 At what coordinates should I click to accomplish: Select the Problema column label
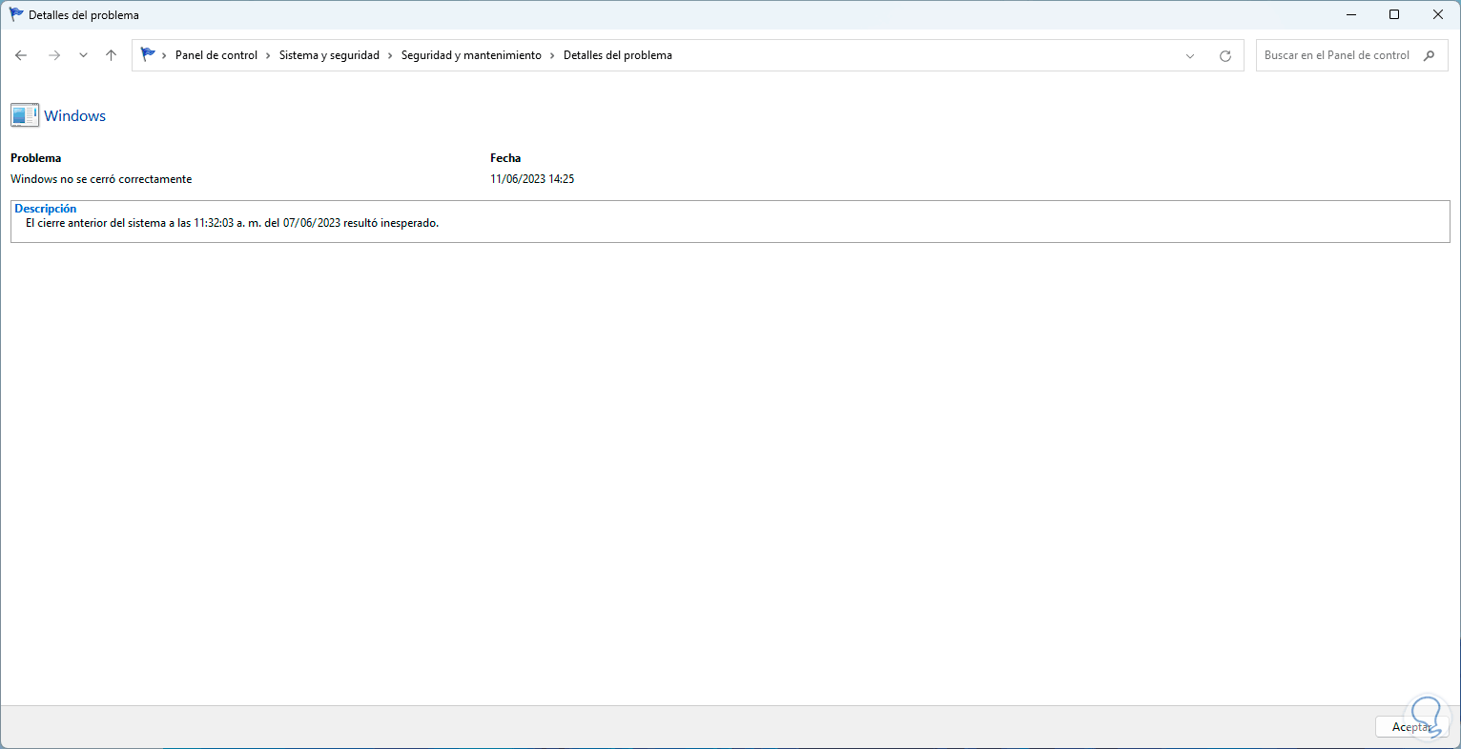(x=36, y=158)
